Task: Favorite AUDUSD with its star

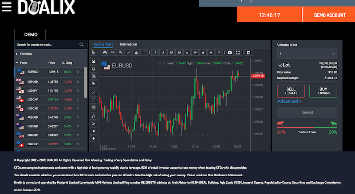Action: coord(78,117)
